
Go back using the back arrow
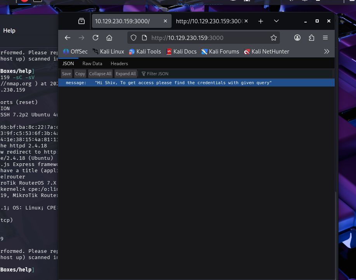pyautogui.click(x=68, y=38)
